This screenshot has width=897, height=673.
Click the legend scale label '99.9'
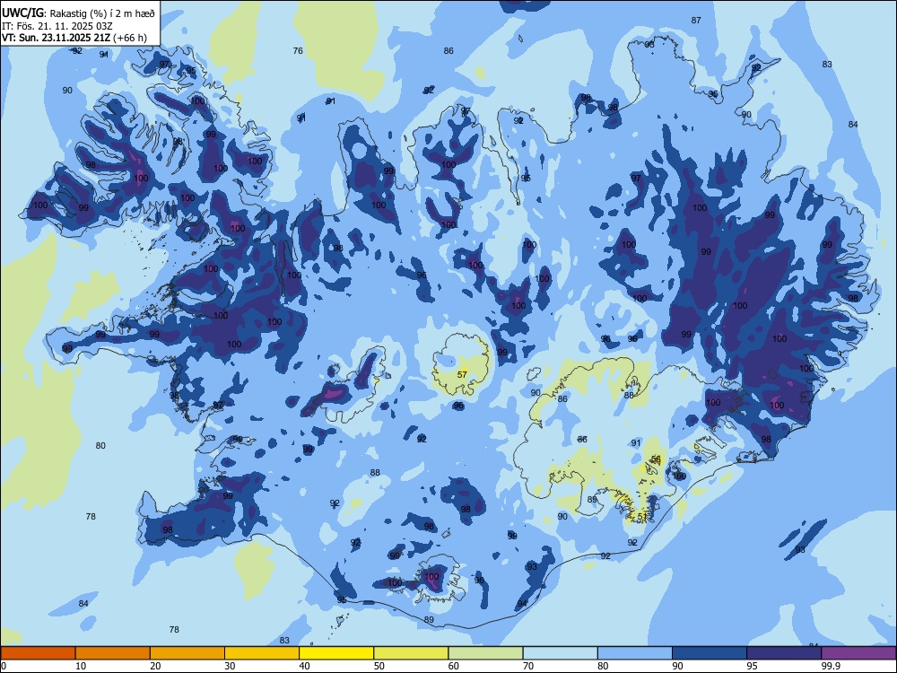tap(831, 666)
